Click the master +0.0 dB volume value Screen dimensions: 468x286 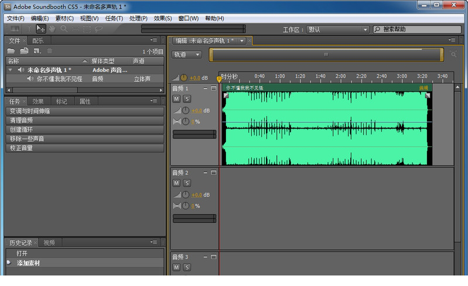point(195,78)
